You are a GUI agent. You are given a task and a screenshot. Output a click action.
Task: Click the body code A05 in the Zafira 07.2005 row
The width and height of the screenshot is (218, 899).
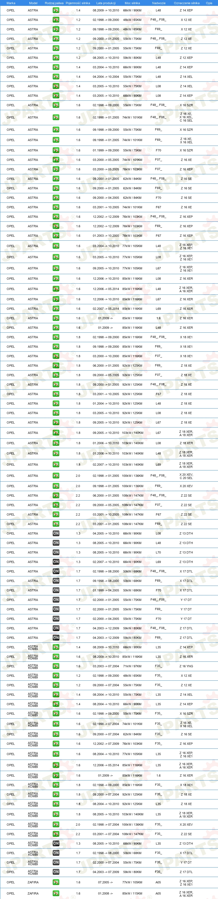click(158, 882)
